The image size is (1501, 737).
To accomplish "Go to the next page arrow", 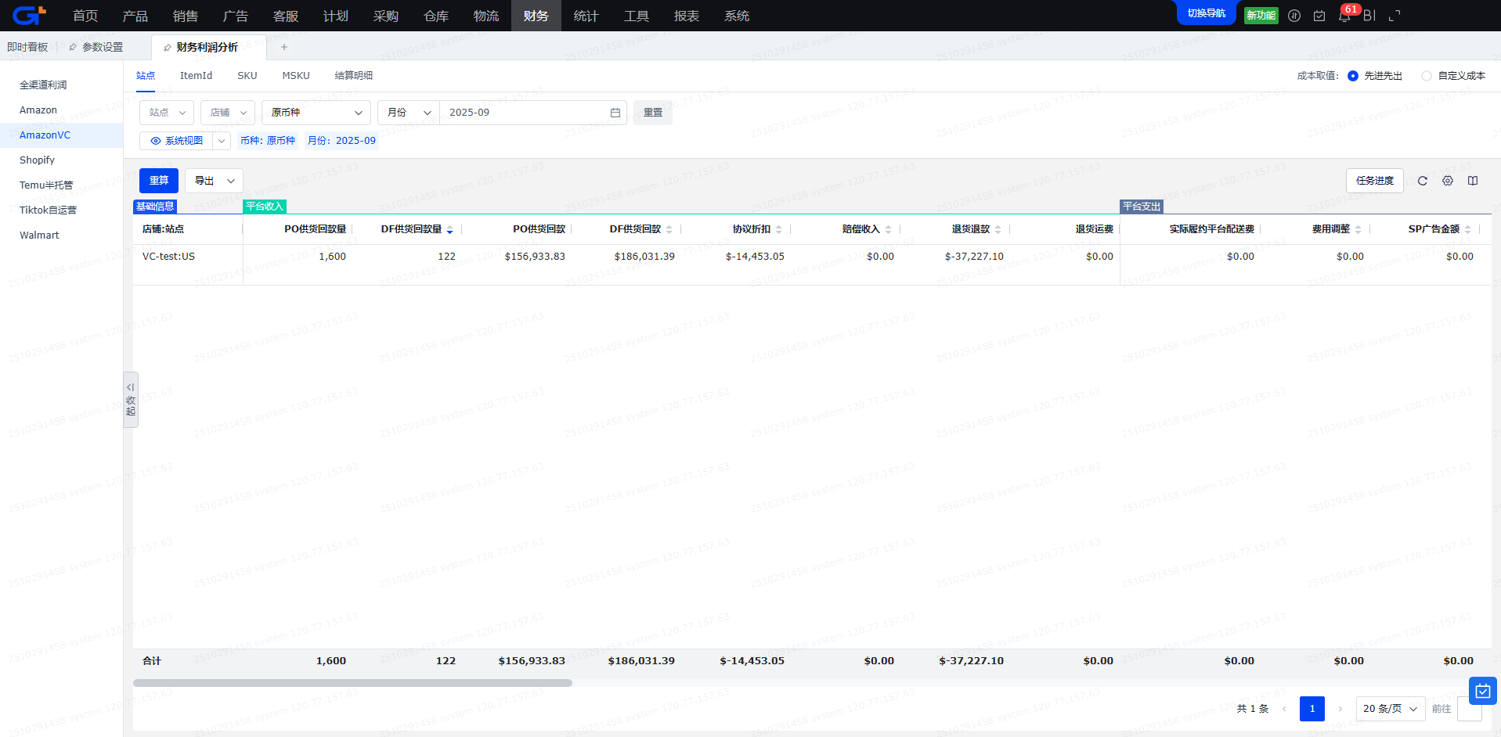I will click(x=1340, y=709).
